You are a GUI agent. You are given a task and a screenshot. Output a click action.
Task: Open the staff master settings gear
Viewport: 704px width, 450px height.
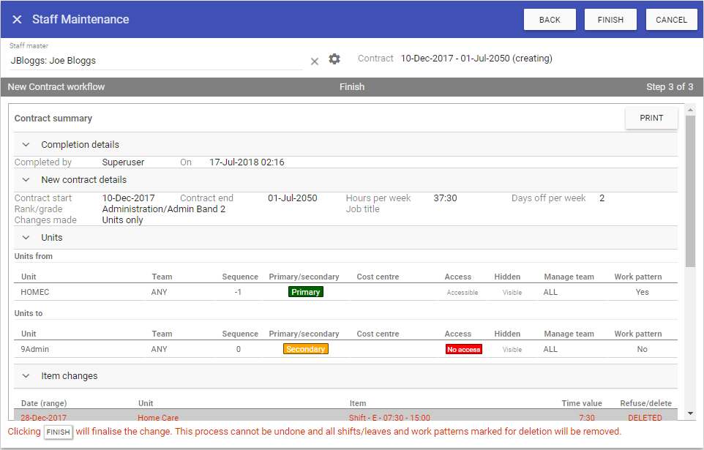[334, 59]
